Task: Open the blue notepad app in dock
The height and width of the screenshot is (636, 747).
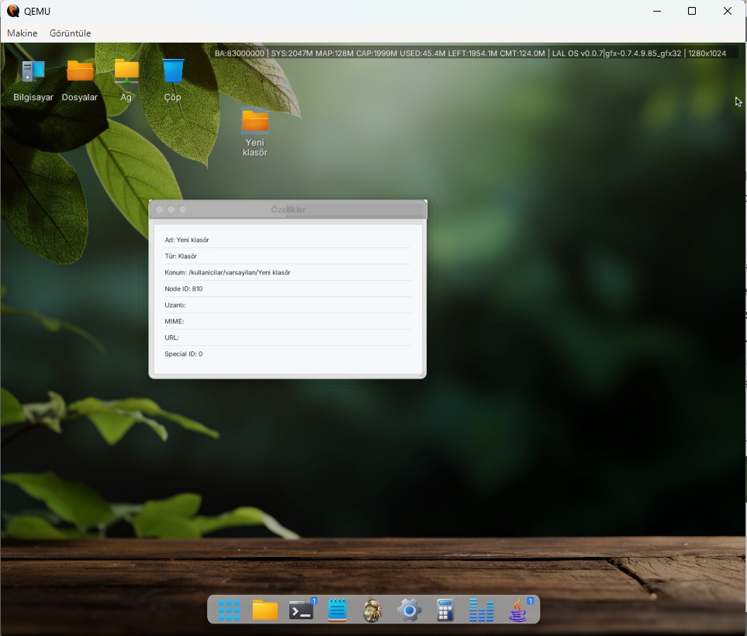Action: (x=337, y=610)
